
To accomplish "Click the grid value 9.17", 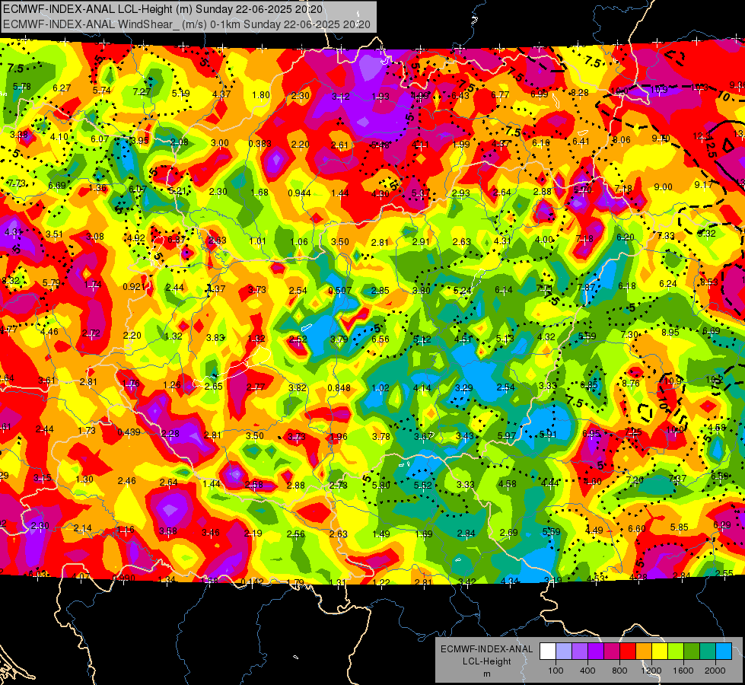I will pyautogui.click(x=703, y=185).
